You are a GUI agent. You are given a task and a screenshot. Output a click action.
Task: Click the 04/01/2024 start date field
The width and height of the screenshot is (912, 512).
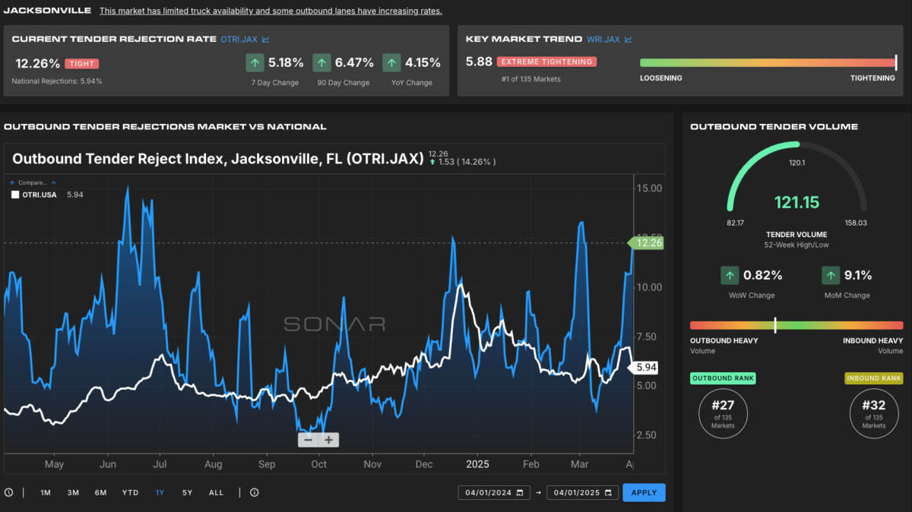point(492,492)
